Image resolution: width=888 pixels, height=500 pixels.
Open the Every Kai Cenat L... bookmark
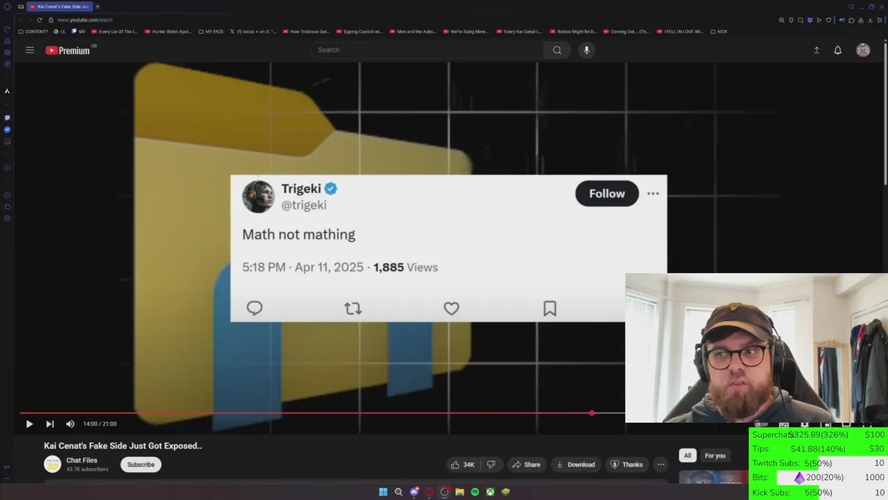click(519, 31)
